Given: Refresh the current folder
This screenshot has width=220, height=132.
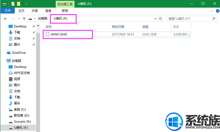Looking at the screenshot, I should (160, 19).
